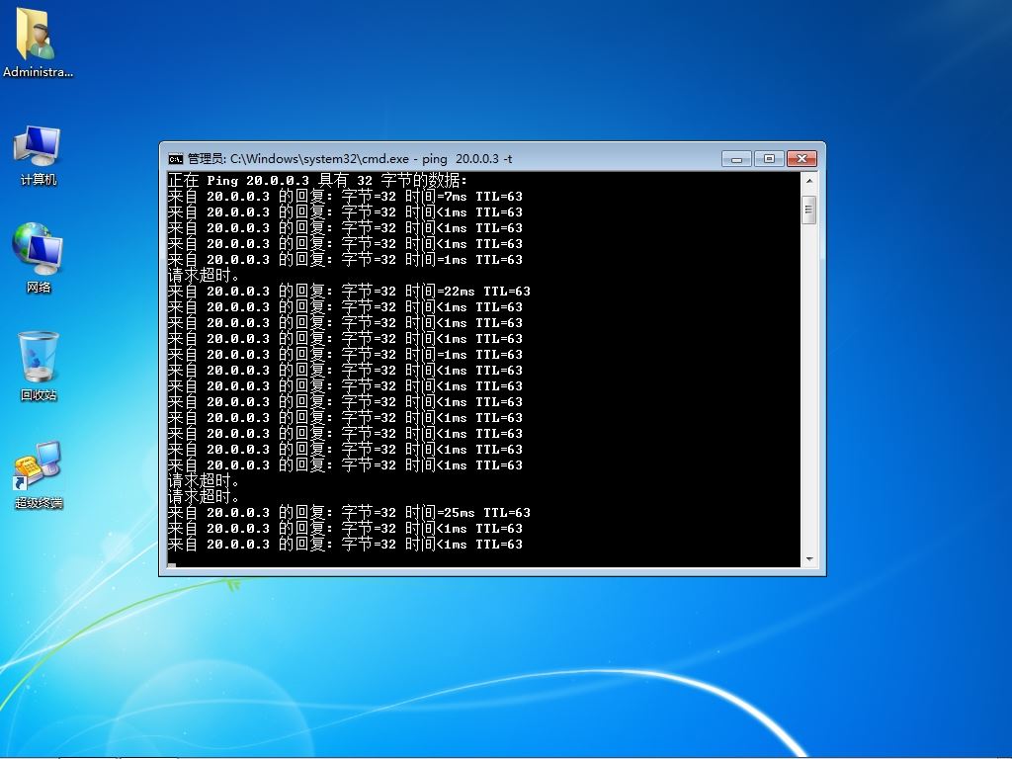The image size is (1012, 759).
Task: Select the 计算机 (Computer) desktop icon
Action: tap(38, 155)
